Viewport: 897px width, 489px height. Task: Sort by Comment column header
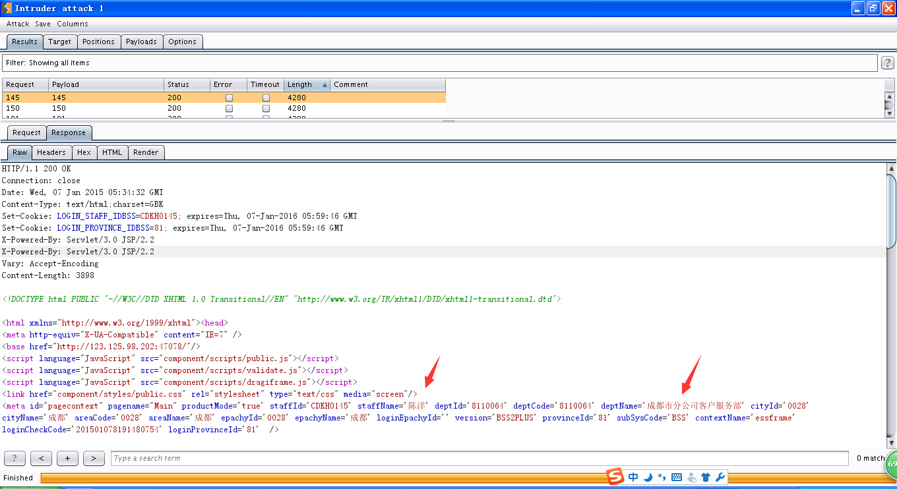388,84
